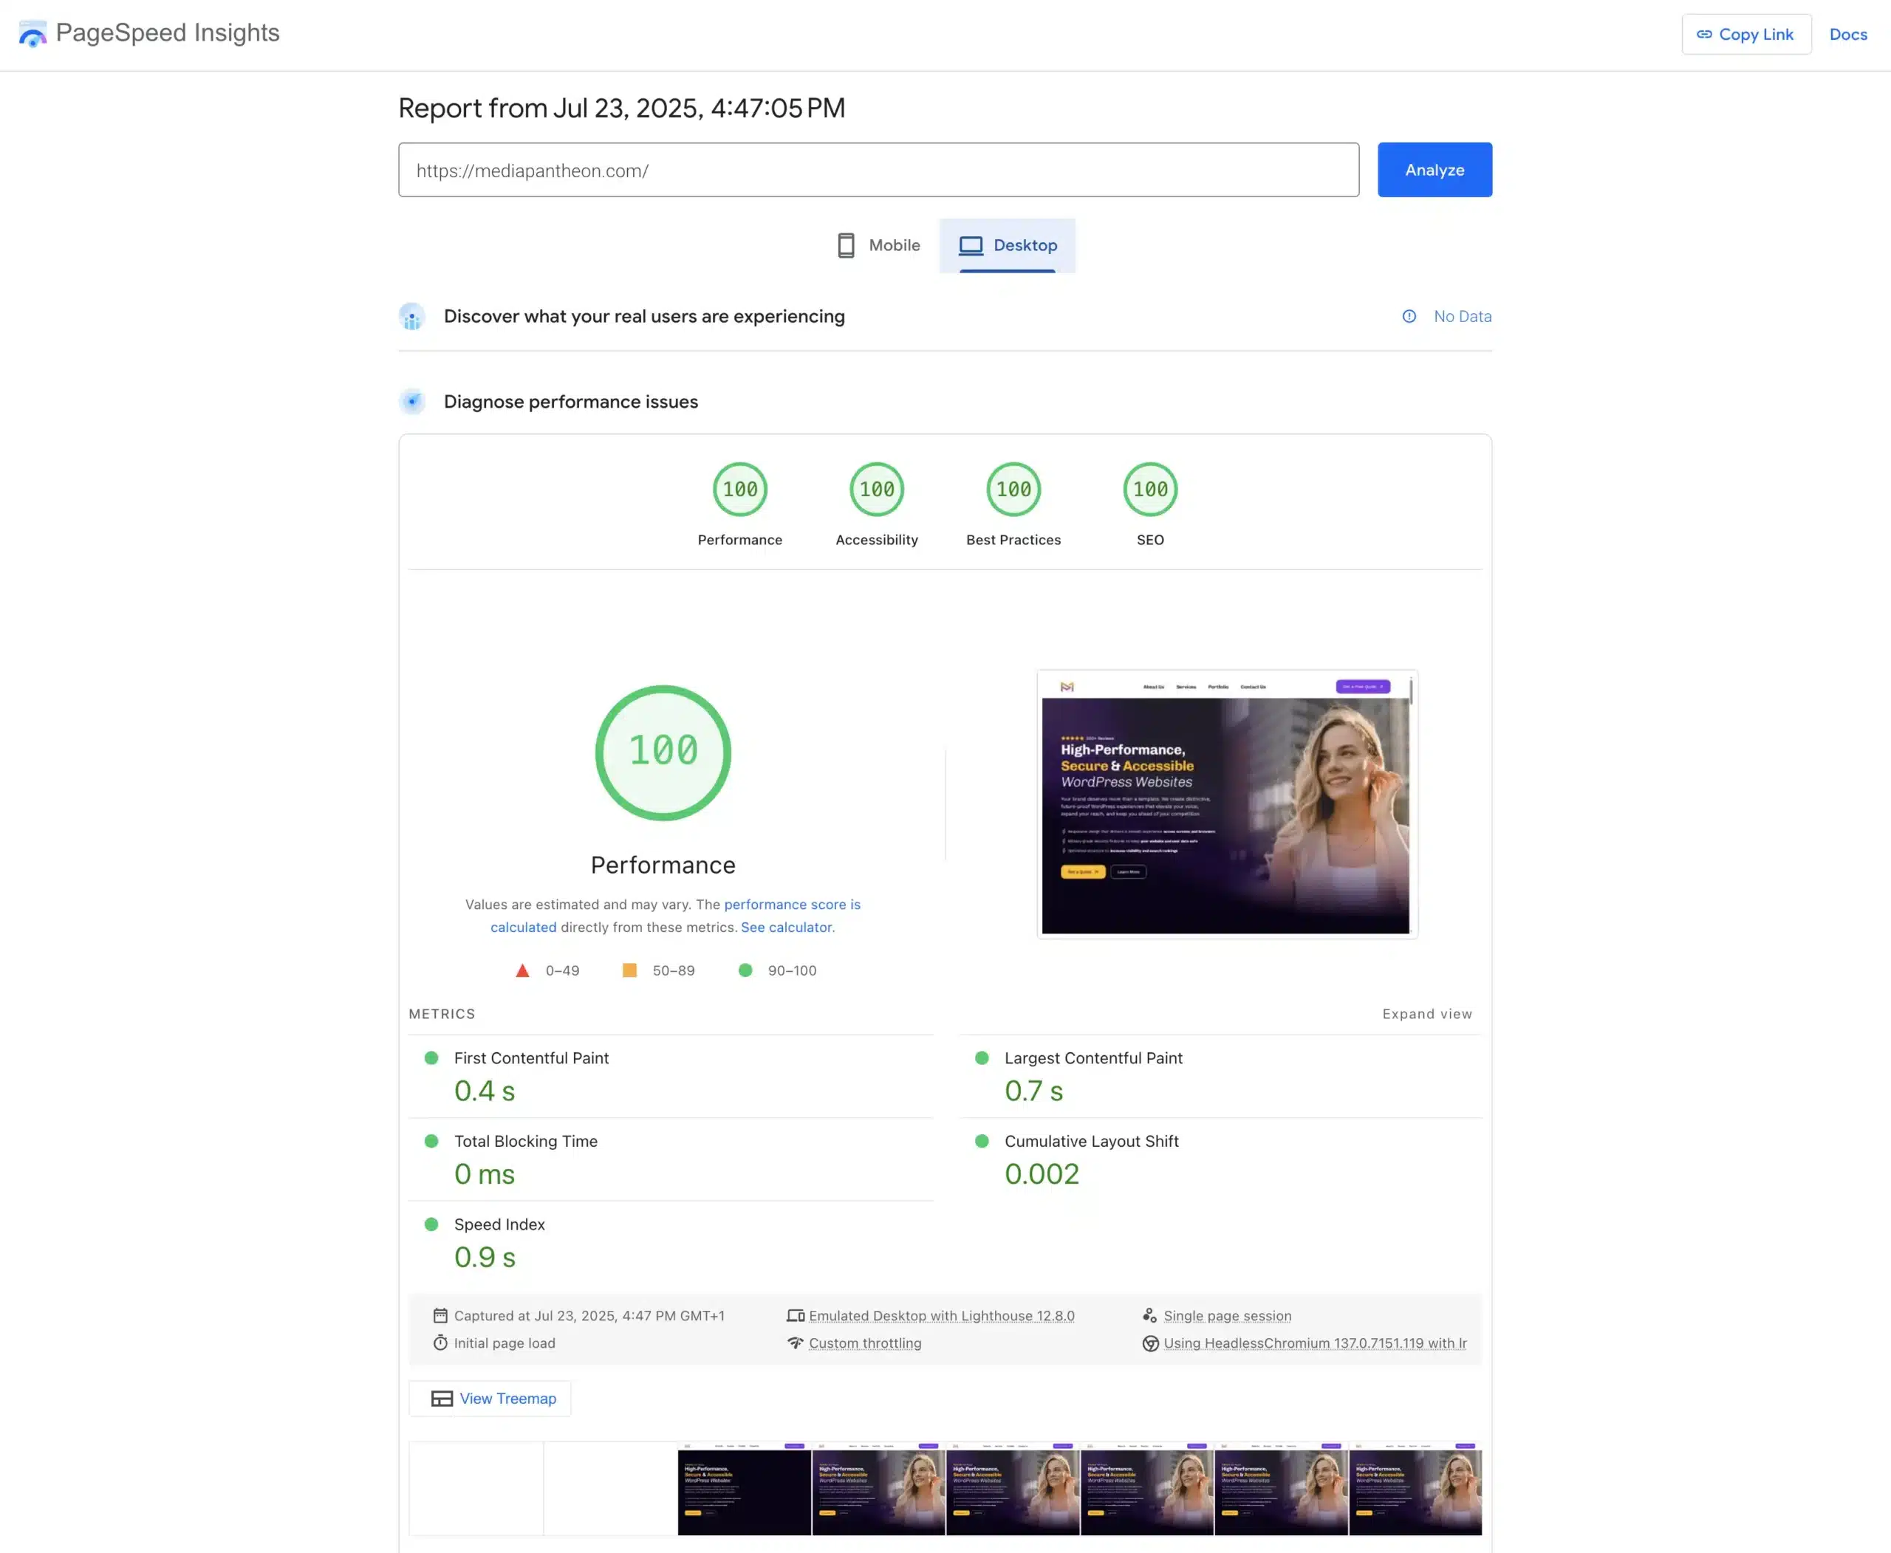Viewport: 1891px width, 1553px height.
Task: Click the green dot beside Speed Index
Action: pyautogui.click(x=431, y=1224)
